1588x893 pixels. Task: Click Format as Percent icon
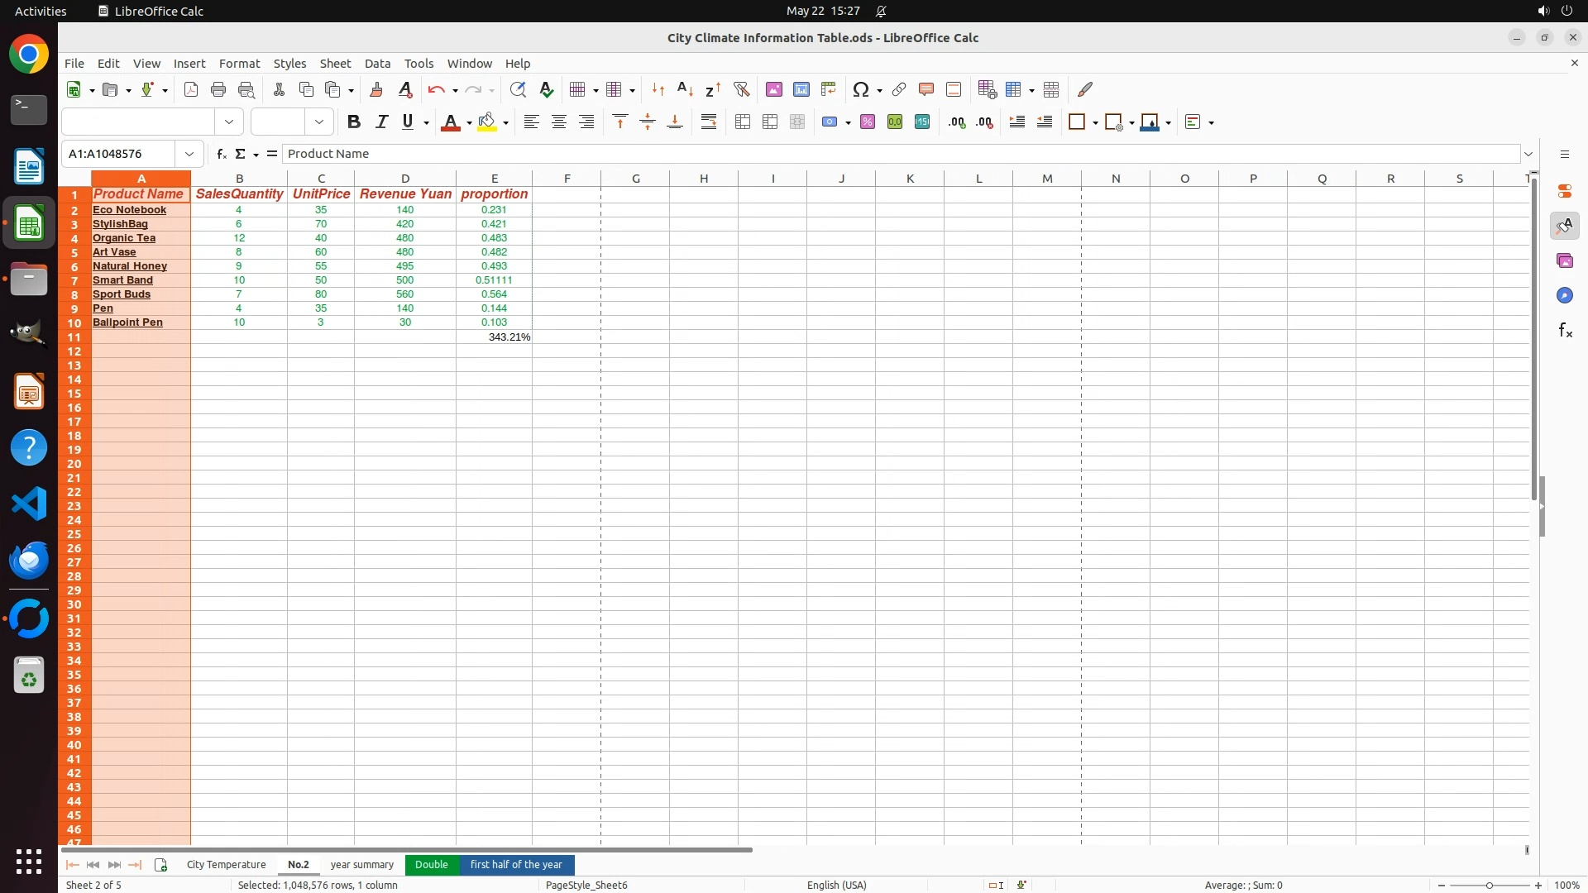[867, 122]
